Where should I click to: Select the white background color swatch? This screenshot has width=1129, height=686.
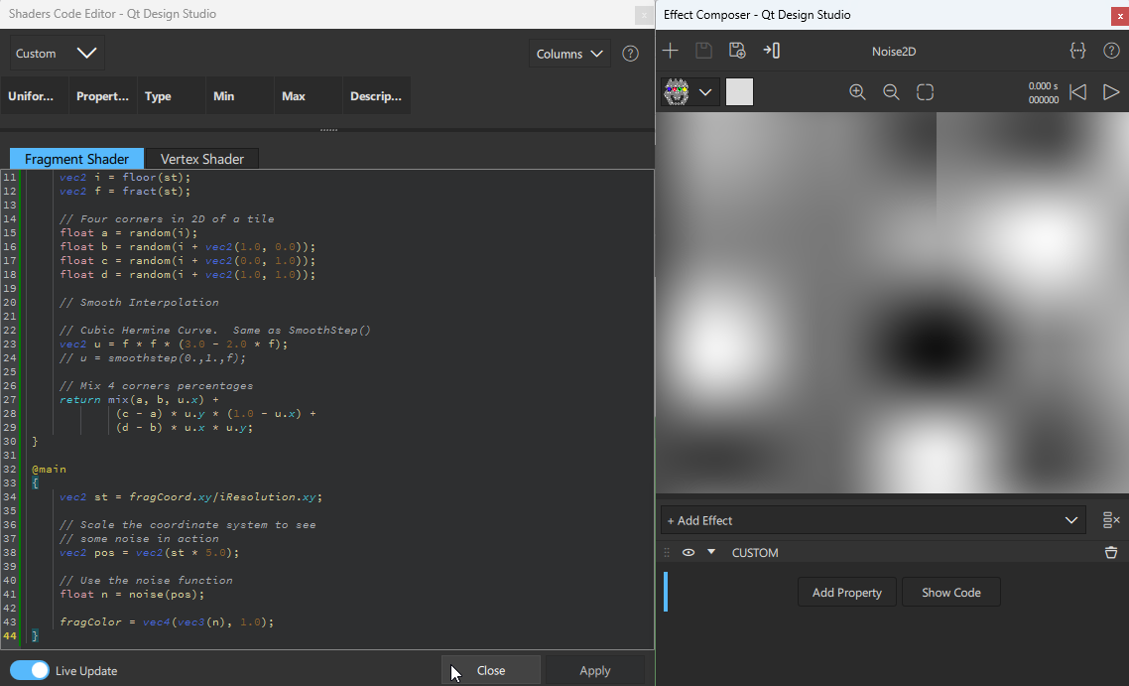pyautogui.click(x=738, y=91)
